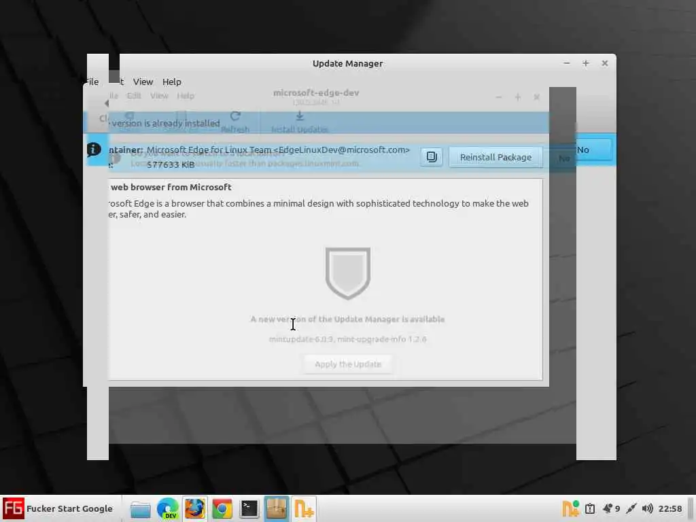Open the Help menu in Update Manager
This screenshot has height=522, width=696.
click(x=172, y=82)
